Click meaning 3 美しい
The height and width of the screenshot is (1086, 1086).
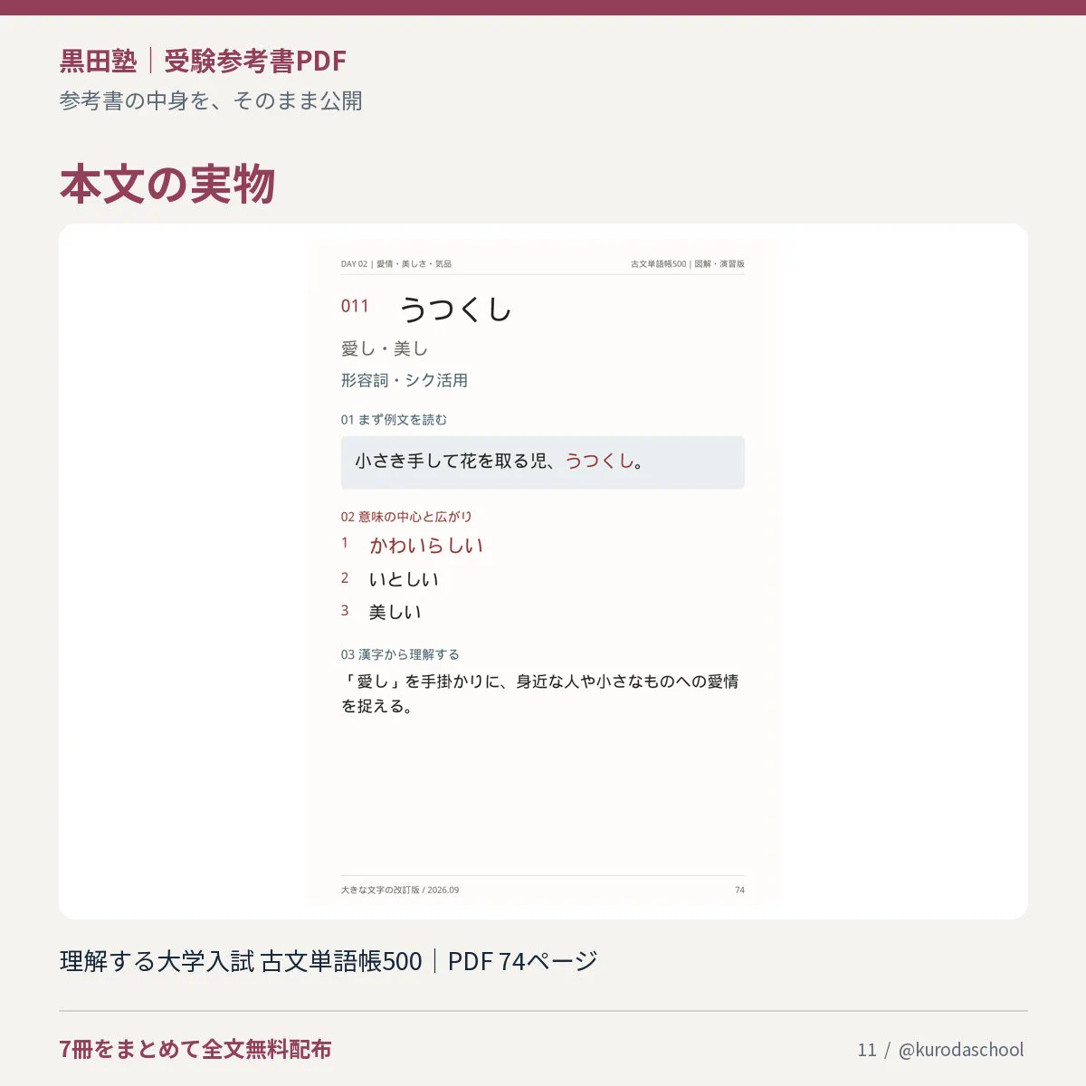tap(395, 612)
